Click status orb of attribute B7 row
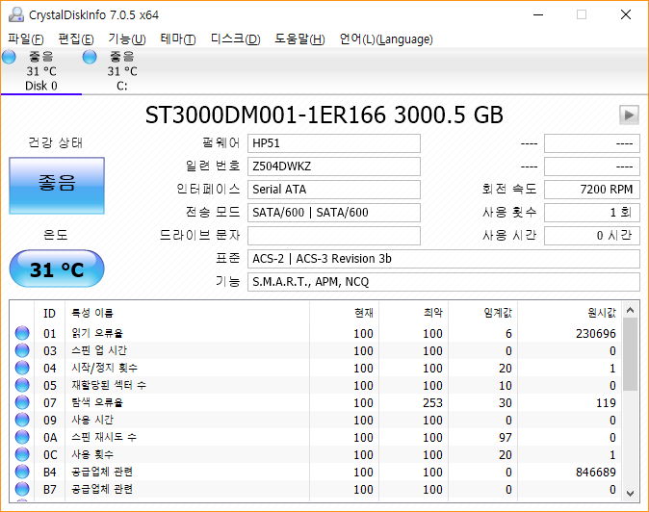649x512 pixels. point(22,489)
